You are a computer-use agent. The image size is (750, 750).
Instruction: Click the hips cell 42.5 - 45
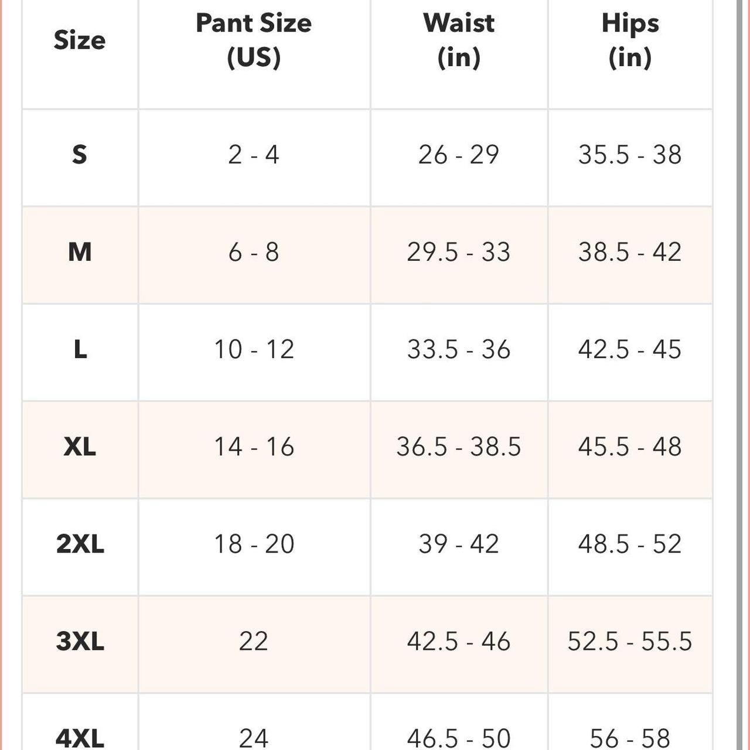tap(630, 349)
